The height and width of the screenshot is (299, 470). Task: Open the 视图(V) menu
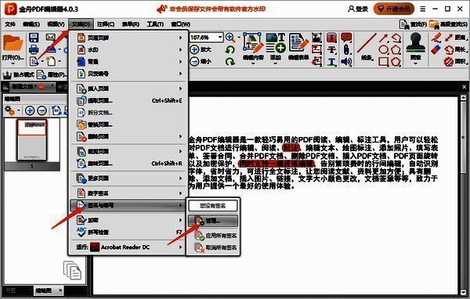coord(56,24)
